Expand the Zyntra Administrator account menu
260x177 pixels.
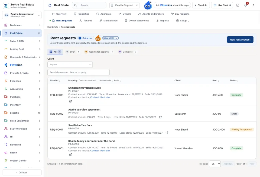[x=22, y=15]
